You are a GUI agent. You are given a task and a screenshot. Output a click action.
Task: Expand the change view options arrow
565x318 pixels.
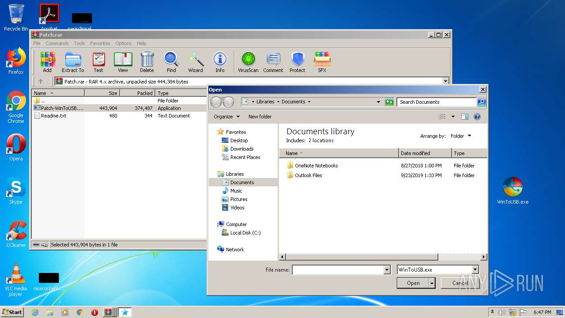click(453, 117)
